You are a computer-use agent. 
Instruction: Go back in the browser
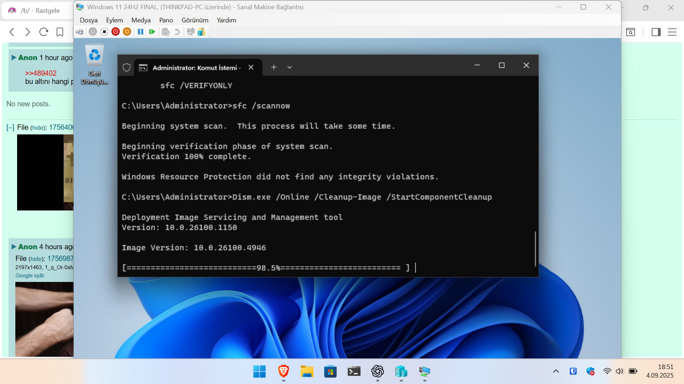coord(12,32)
